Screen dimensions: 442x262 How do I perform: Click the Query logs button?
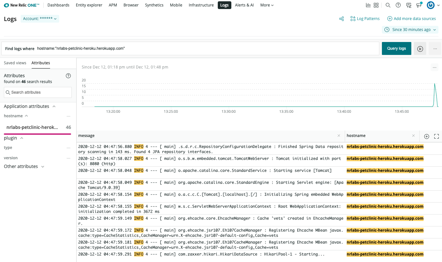tap(396, 48)
